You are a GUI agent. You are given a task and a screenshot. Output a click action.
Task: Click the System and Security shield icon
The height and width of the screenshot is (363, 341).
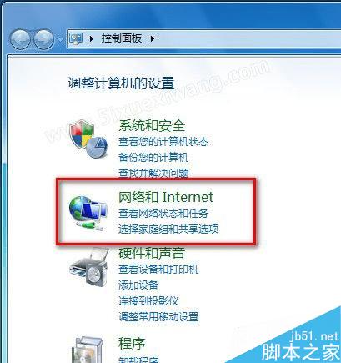point(88,139)
